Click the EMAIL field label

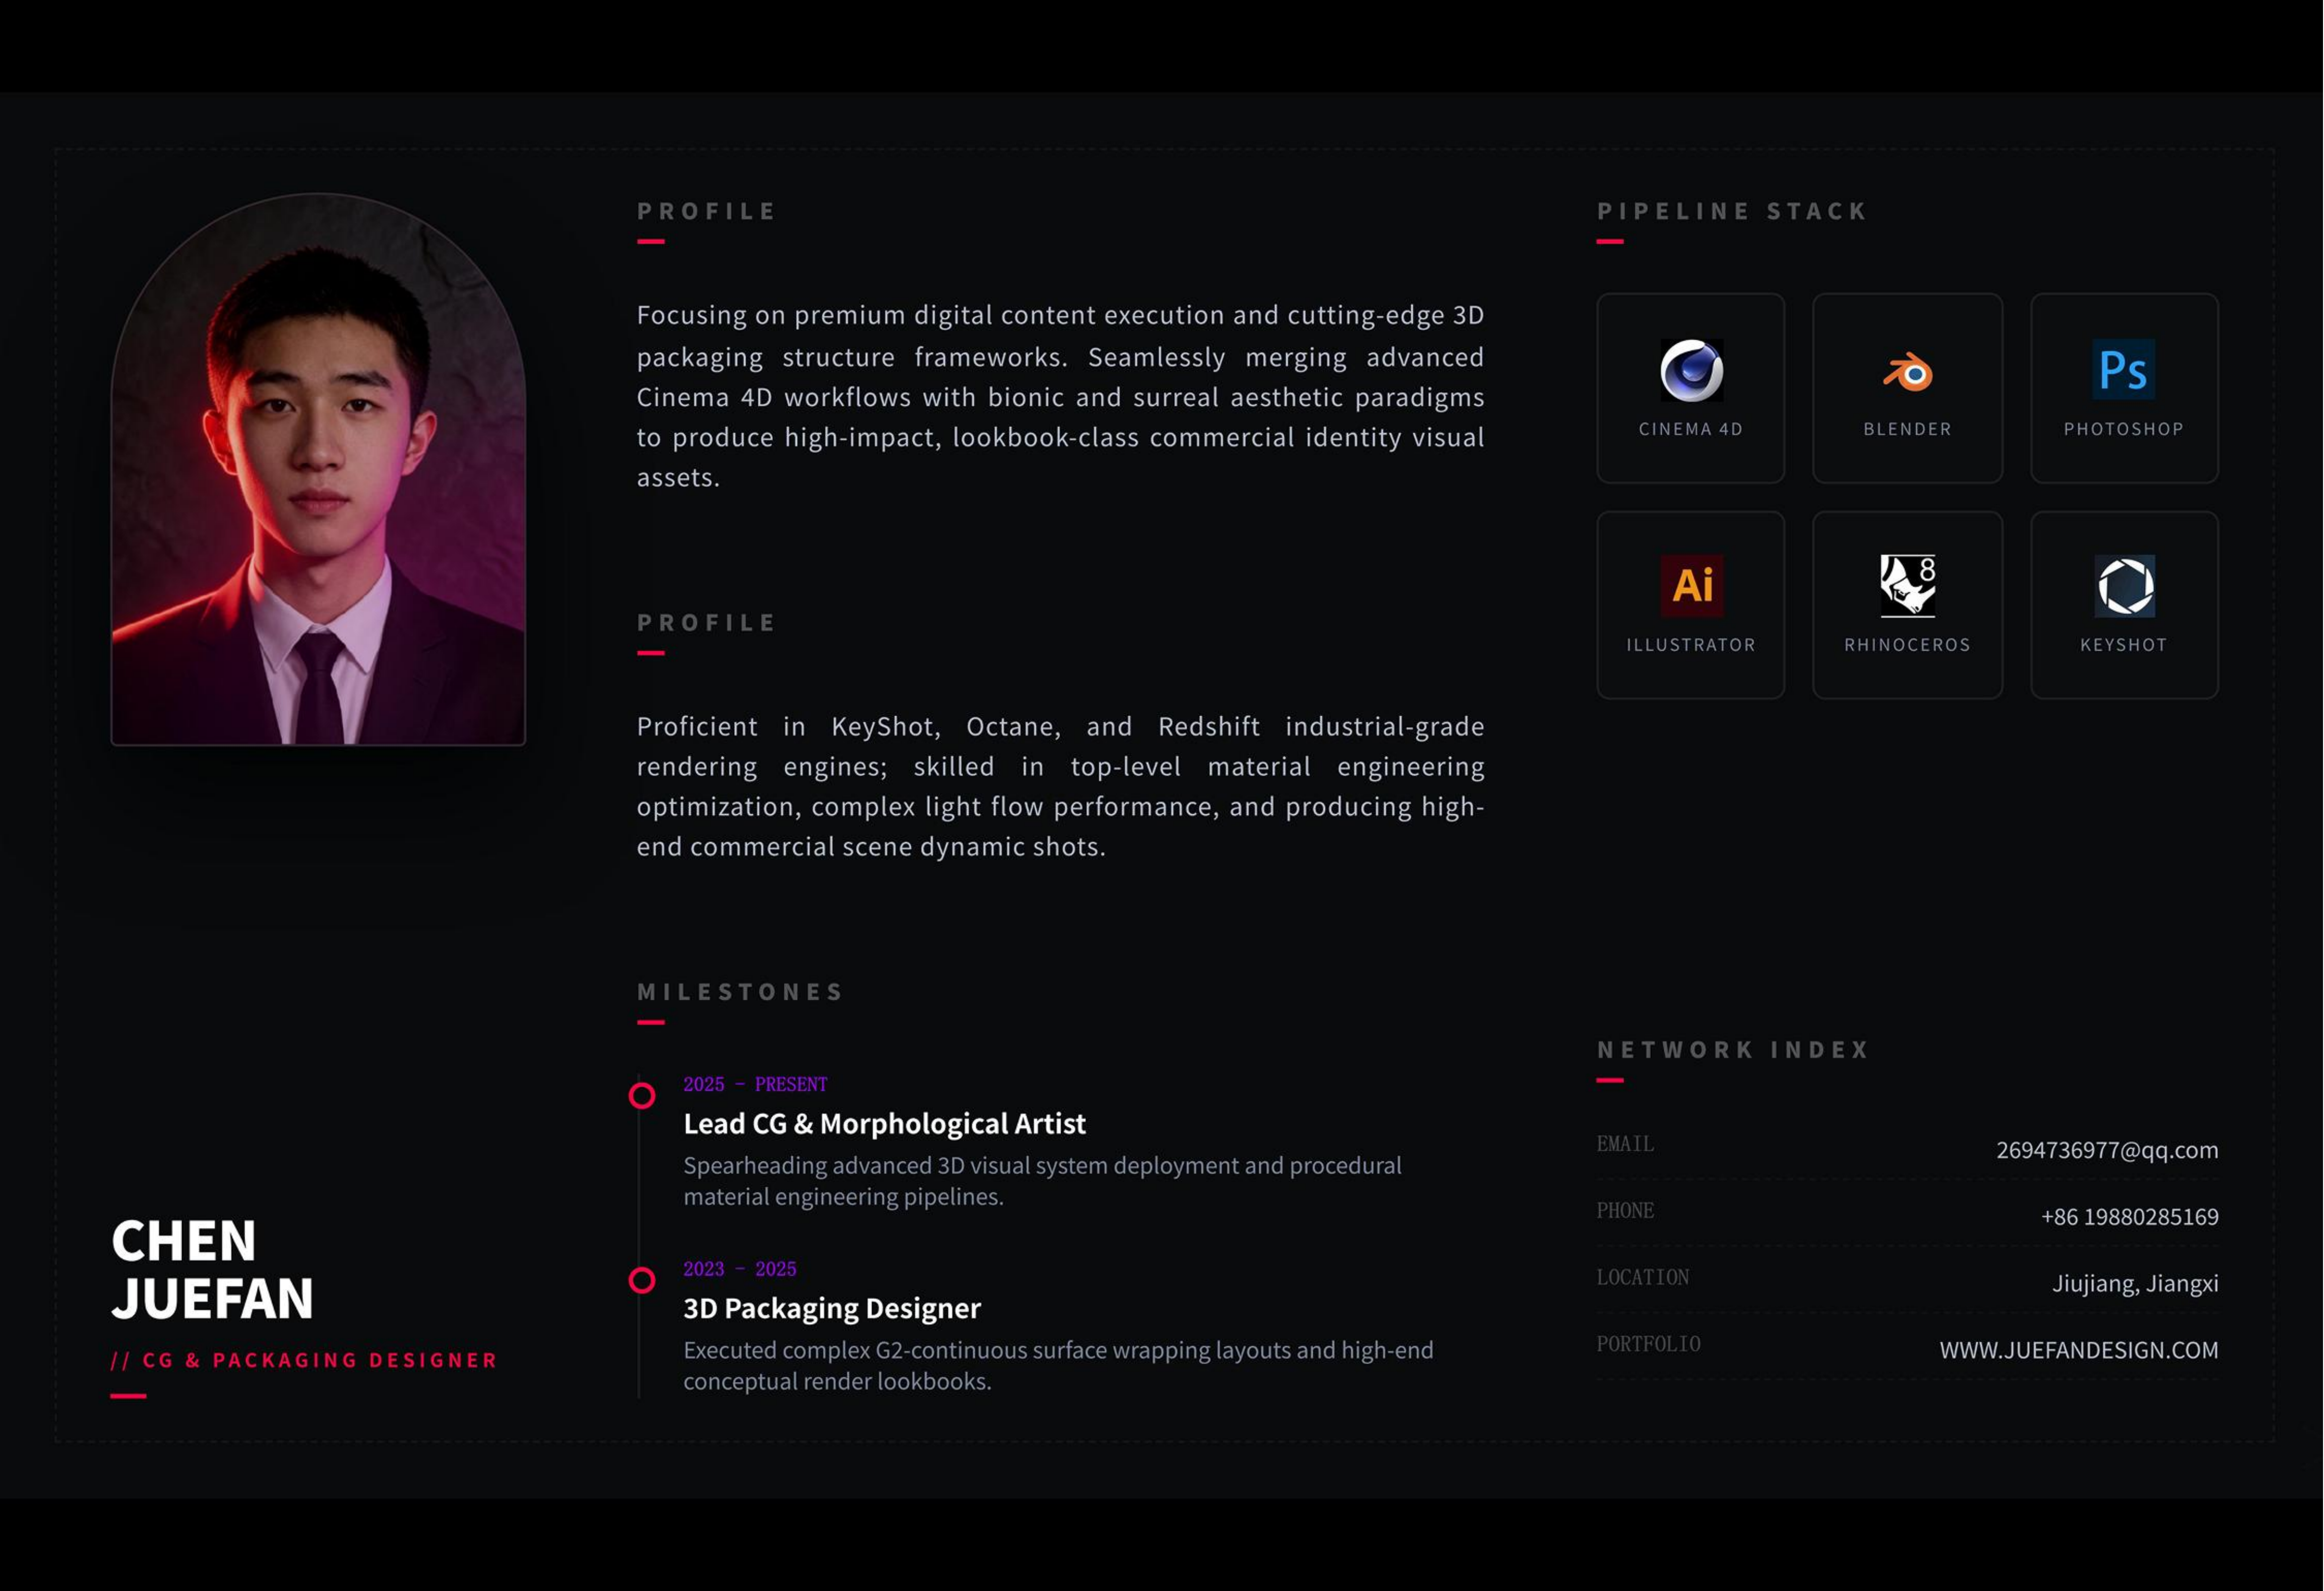pyautogui.click(x=1625, y=1144)
